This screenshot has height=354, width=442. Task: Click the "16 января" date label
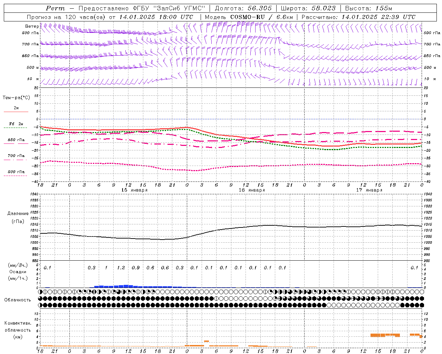252,190
